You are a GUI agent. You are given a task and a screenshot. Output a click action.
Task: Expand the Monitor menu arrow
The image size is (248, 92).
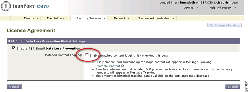click(37, 18)
